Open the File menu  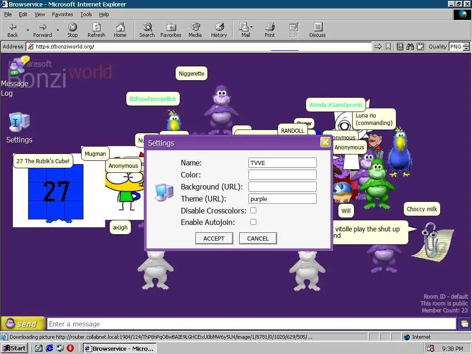(8, 14)
